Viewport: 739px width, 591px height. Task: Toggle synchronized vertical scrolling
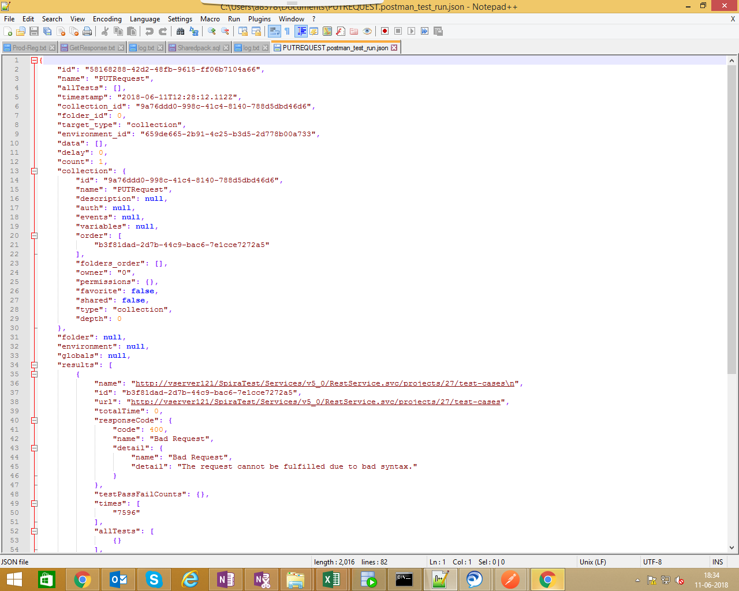244,31
